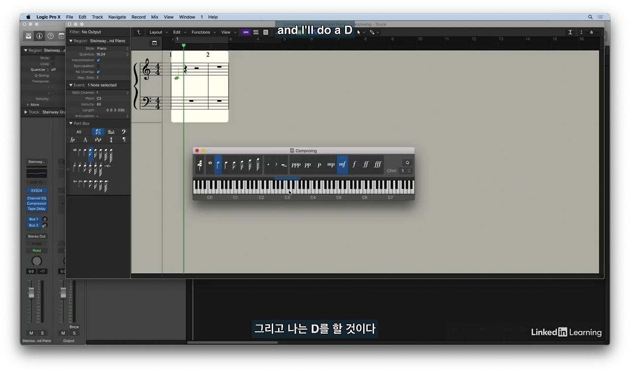Open Quantize 16,24 dropdown
Screen dimensions: 630x372
coord(112,54)
